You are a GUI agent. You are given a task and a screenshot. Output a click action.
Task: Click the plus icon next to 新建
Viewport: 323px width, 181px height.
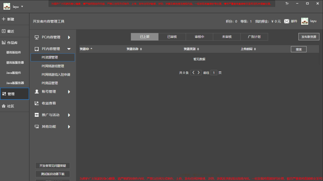pyautogui.click(x=4, y=19)
